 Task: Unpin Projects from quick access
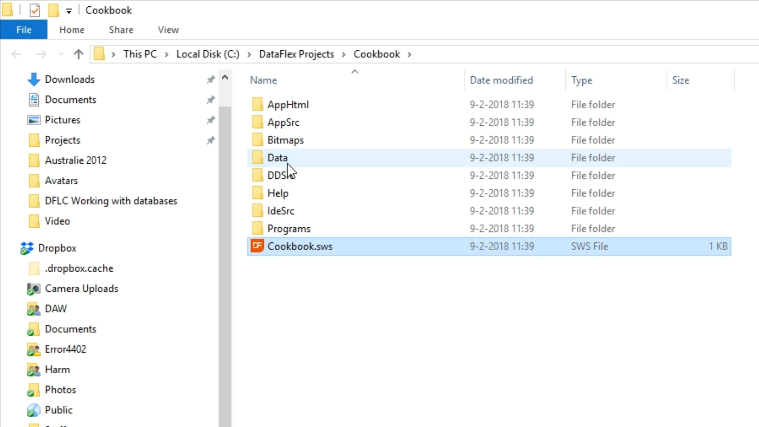coord(211,140)
